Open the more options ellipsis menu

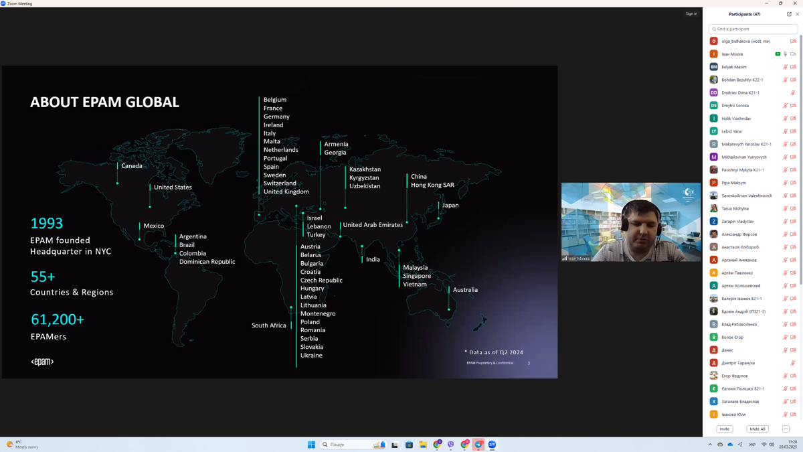pos(786,429)
